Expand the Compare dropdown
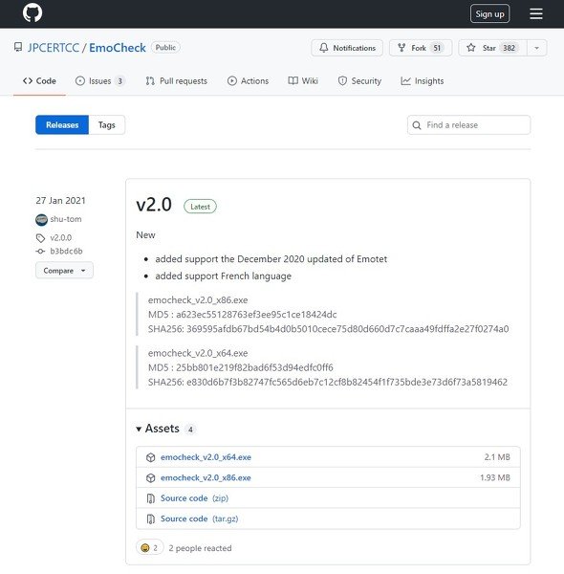The image size is (564, 574). click(x=64, y=271)
